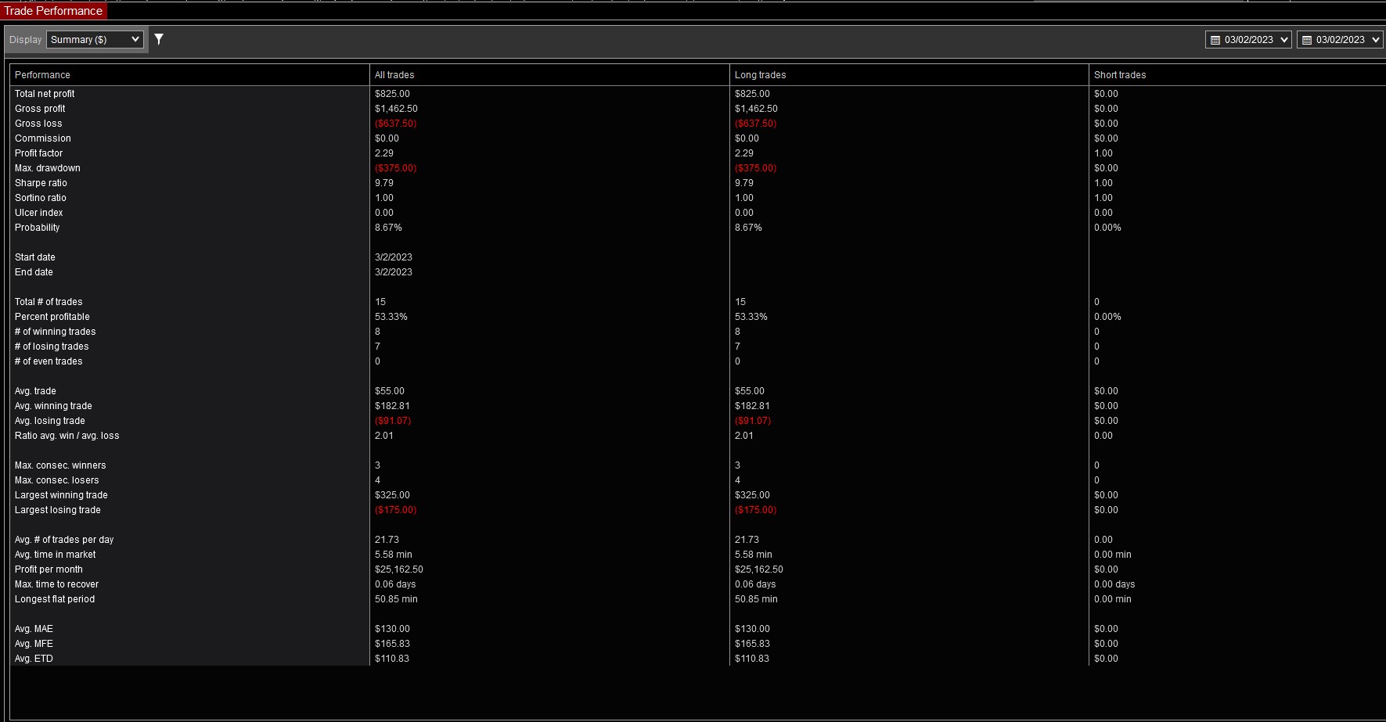Click the # of even trades label
This screenshot has width=1386, height=722.
coord(49,361)
